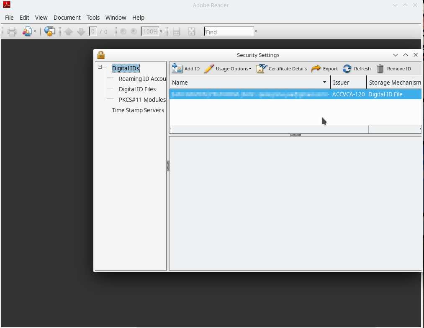Select Digital ID Files in tree
The height and width of the screenshot is (328, 424).
click(137, 89)
